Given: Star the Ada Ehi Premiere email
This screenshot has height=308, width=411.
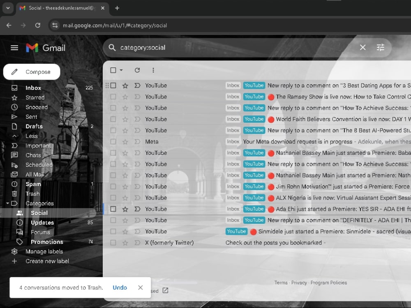Looking at the screenshot, I should (125, 209).
